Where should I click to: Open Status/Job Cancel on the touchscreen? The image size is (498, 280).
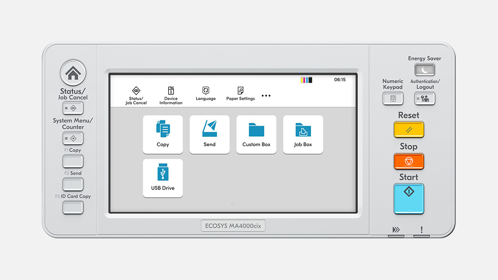click(136, 94)
